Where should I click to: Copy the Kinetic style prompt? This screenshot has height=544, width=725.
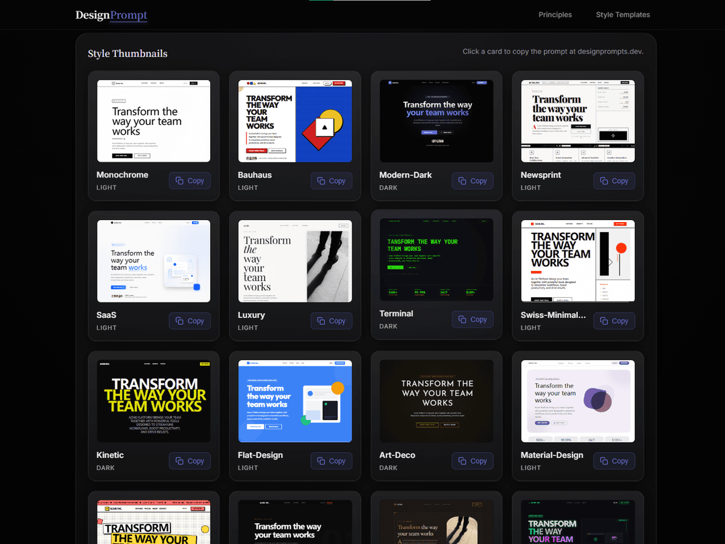tap(189, 461)
